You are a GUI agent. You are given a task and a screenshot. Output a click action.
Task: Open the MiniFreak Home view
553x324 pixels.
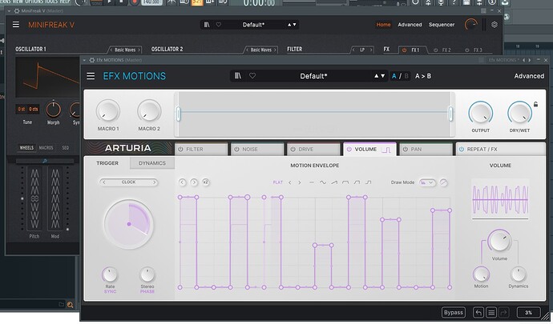pyautogui.click(x=383, y=25)
